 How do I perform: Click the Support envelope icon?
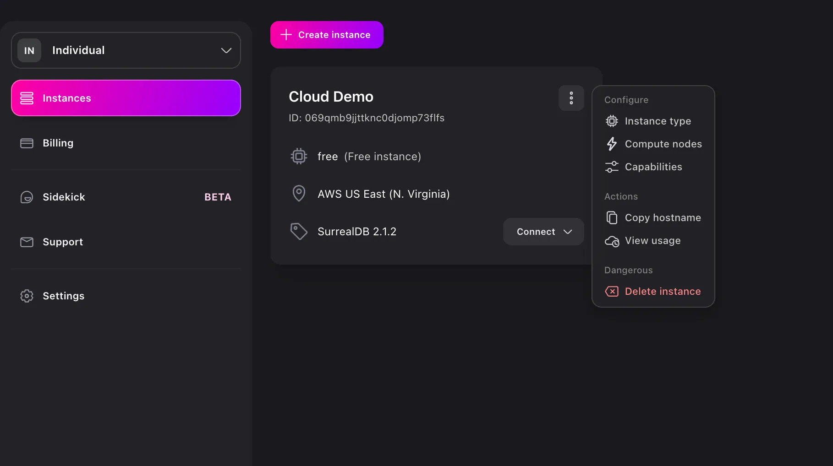(27, 242)
